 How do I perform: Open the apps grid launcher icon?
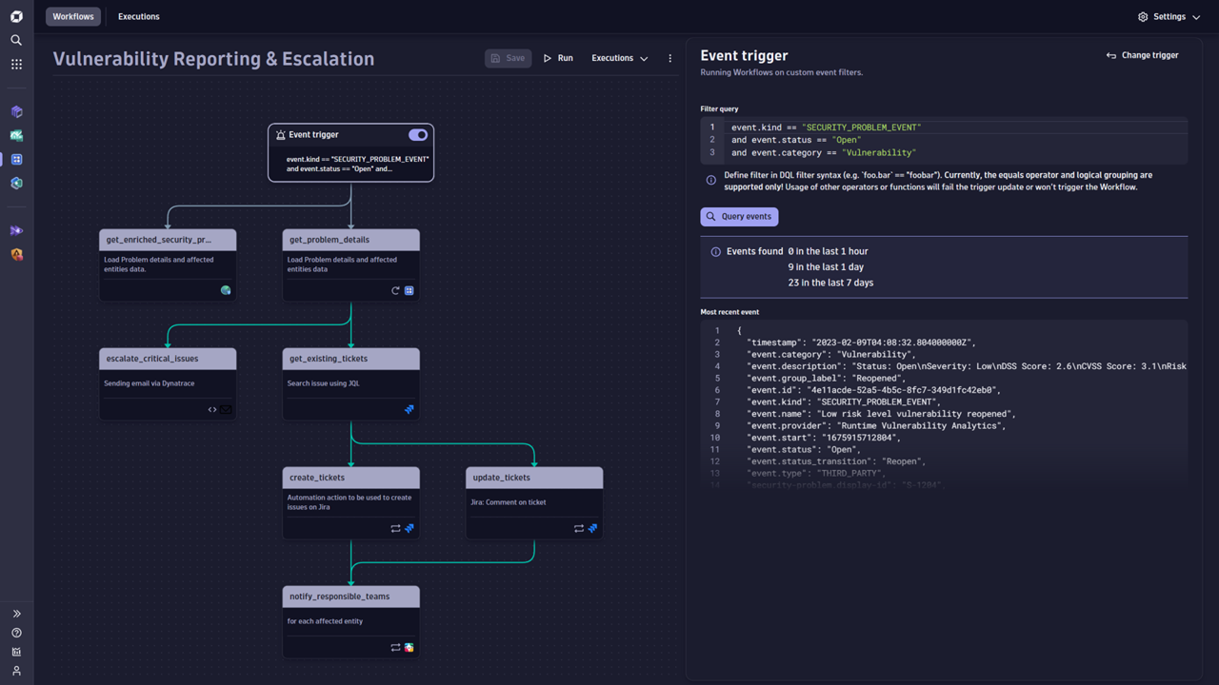(16, 65)
